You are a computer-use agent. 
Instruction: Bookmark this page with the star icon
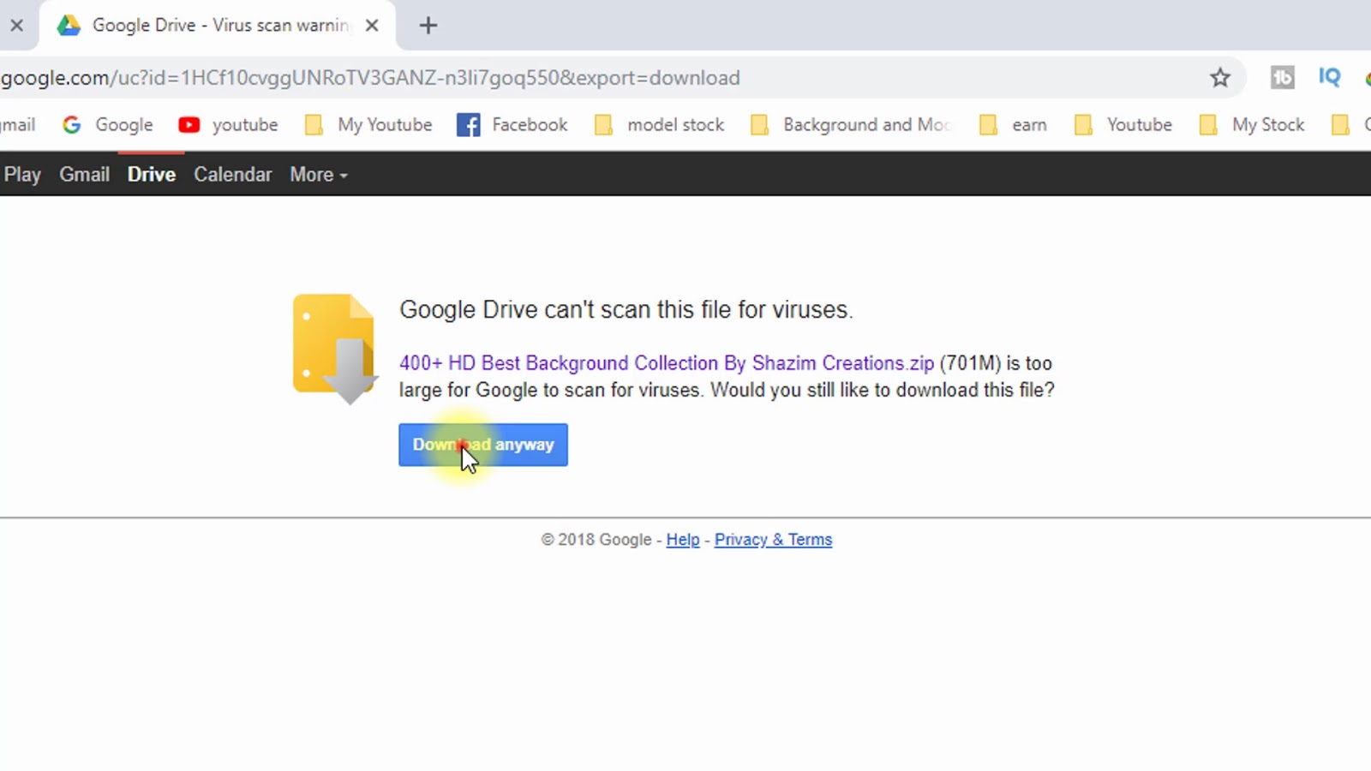[1220, 78]
